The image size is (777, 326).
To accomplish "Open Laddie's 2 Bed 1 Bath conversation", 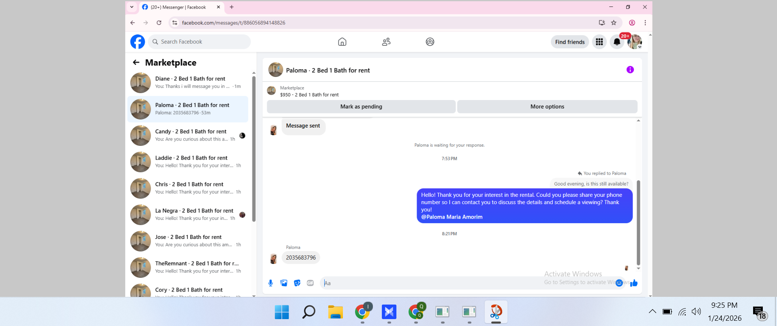I will click(x=188, y=162).
